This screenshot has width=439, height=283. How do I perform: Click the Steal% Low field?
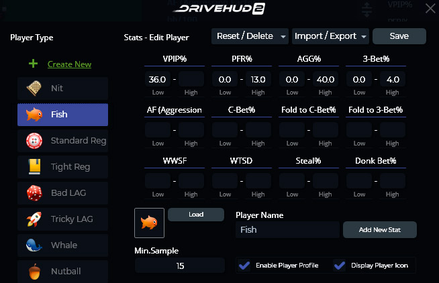(x=292, y=181)
